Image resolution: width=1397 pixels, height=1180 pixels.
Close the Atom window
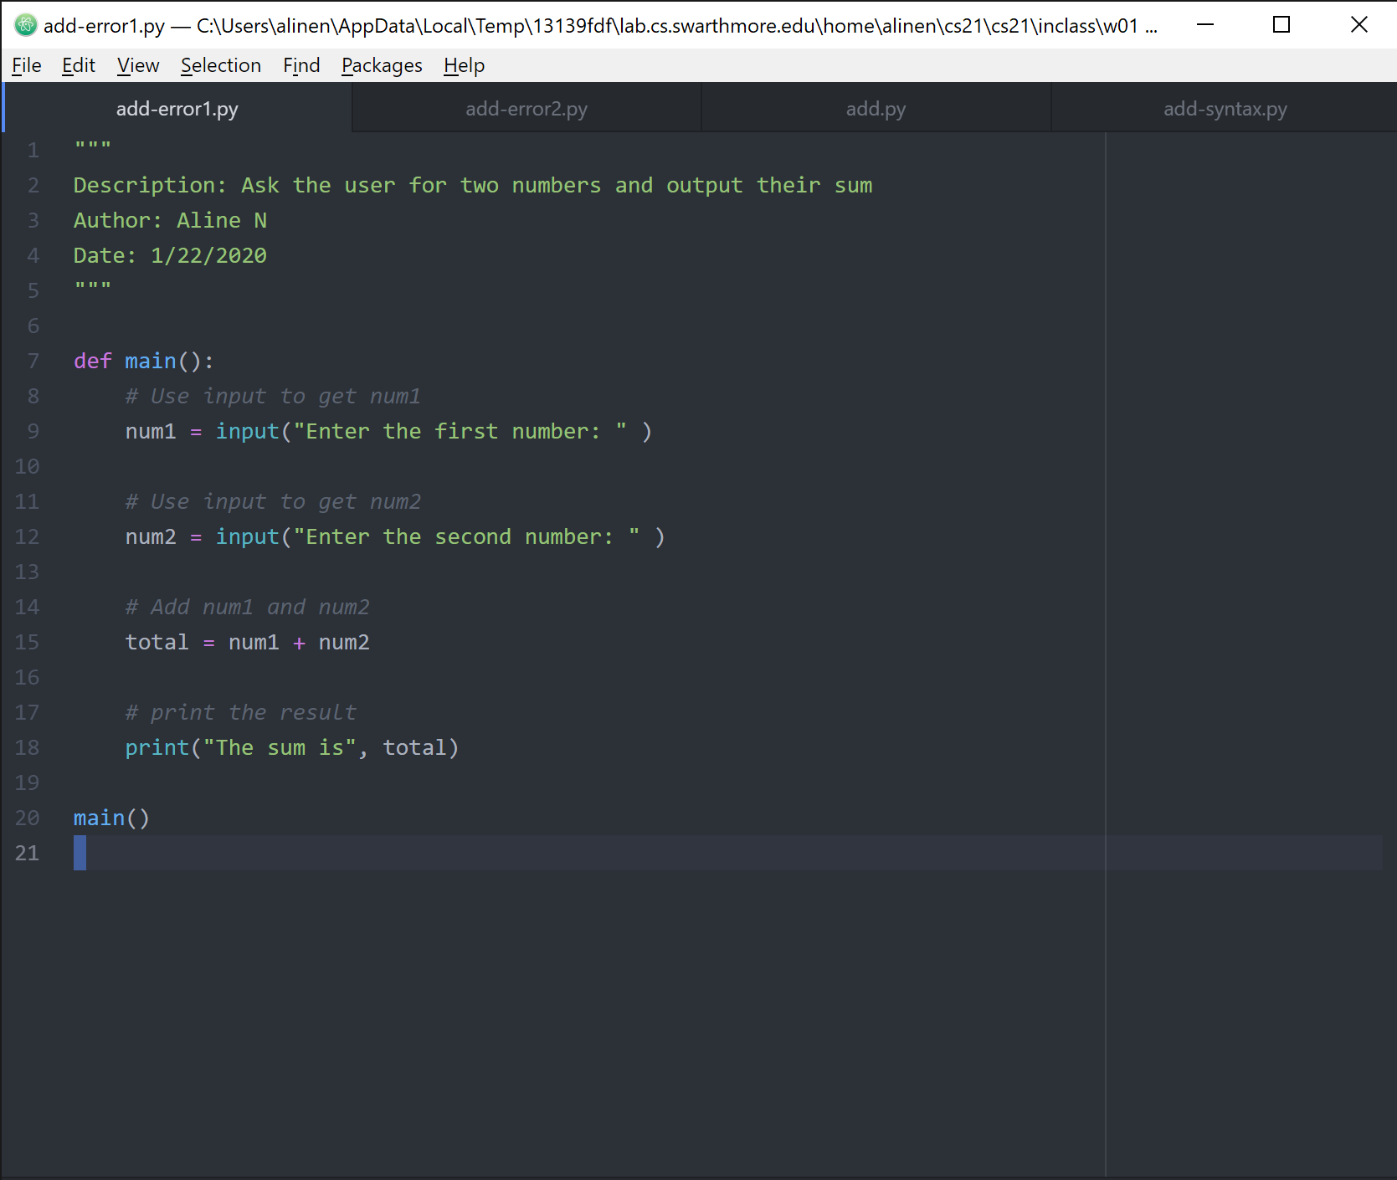pyautogui.click(x=1358, y=25)
